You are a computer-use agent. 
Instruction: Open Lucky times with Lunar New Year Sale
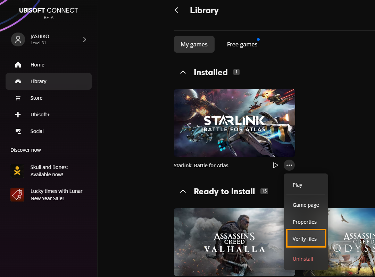(57, 195)
